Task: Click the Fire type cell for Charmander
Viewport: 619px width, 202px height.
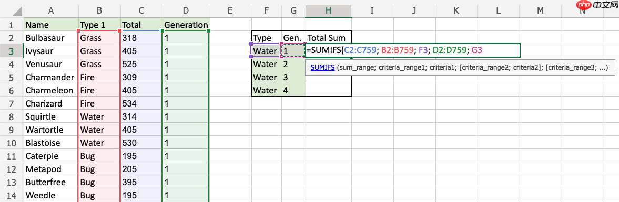Action: pos(99,77)
